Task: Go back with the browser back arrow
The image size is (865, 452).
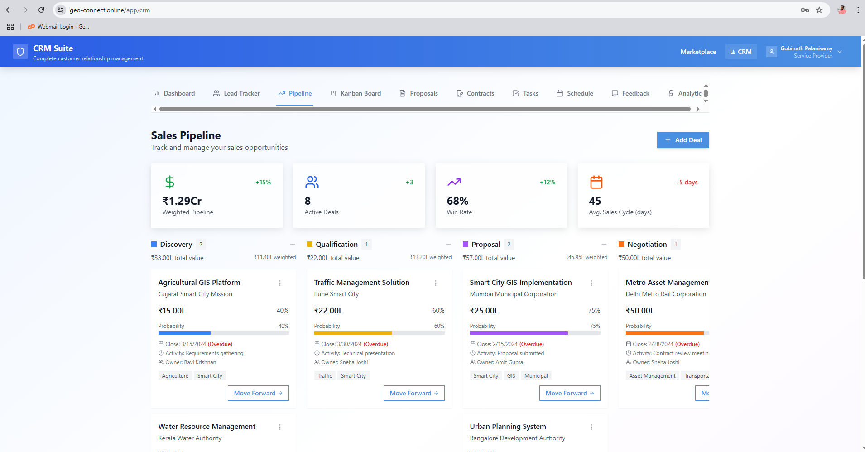Action: (9, 10)
